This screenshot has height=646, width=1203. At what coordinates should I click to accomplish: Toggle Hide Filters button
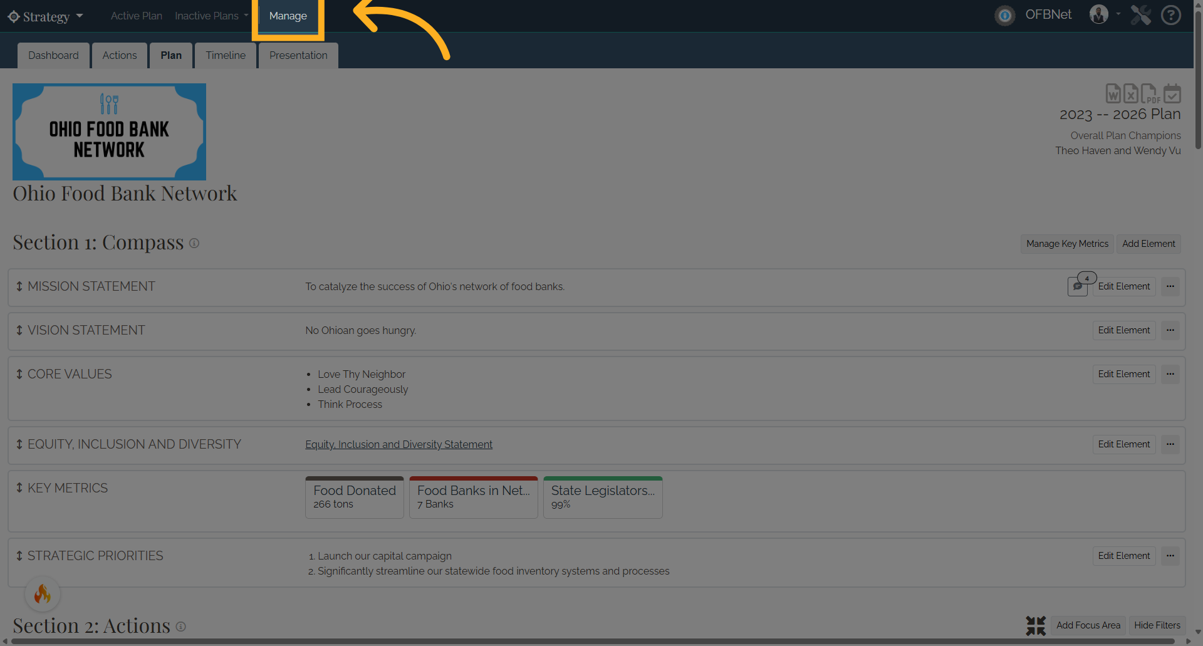click(x=1157, y=625)
